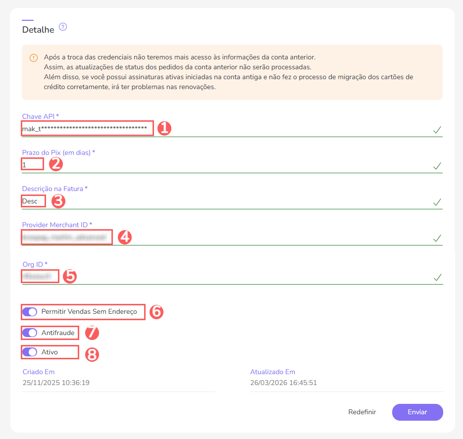Click the checkmark for Provider Merchant ID

(x=436, y=239)
